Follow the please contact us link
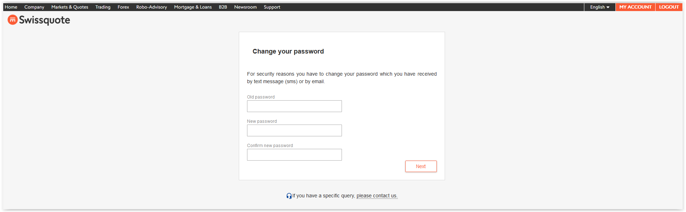Screen dimensions: 686x212 (x=377, y=196)
